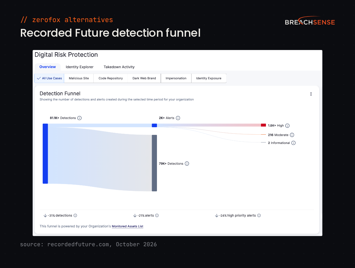Click info icon next to high priority alerts
Viewport: 355px width, 268px height.
259,215
